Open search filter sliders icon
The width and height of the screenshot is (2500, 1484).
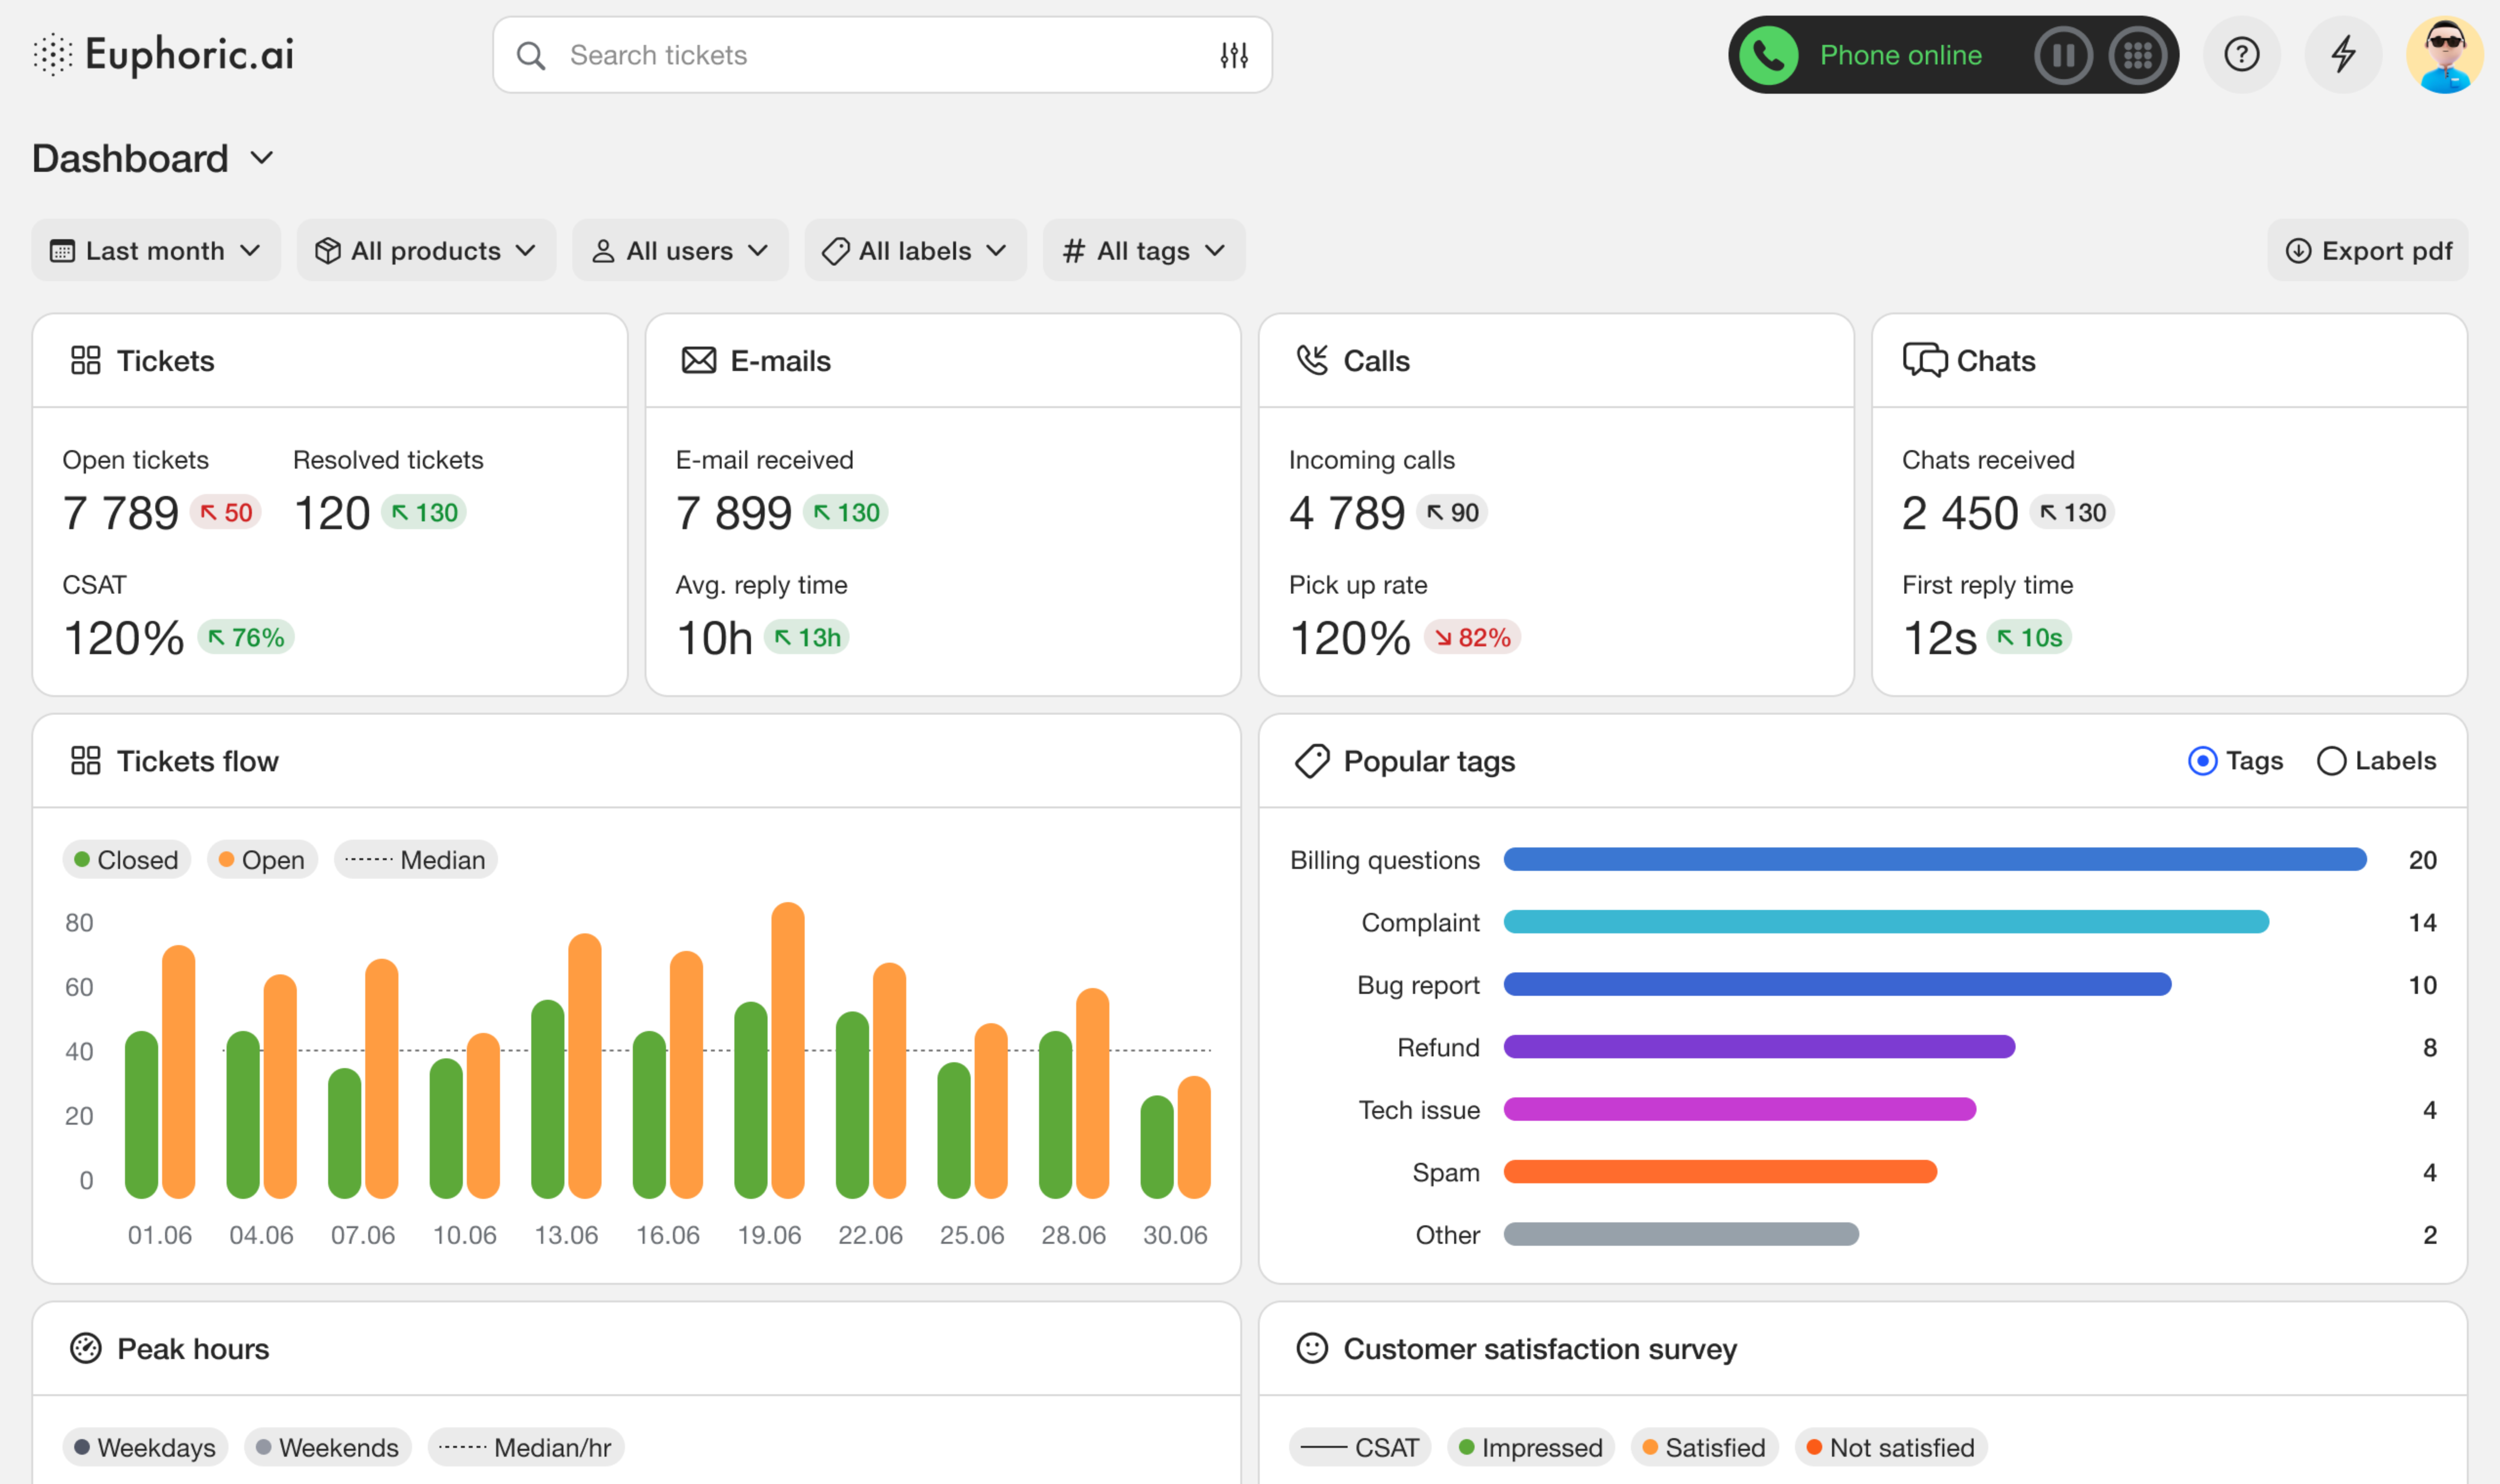pyautogui.click(x=1233, y=55)
